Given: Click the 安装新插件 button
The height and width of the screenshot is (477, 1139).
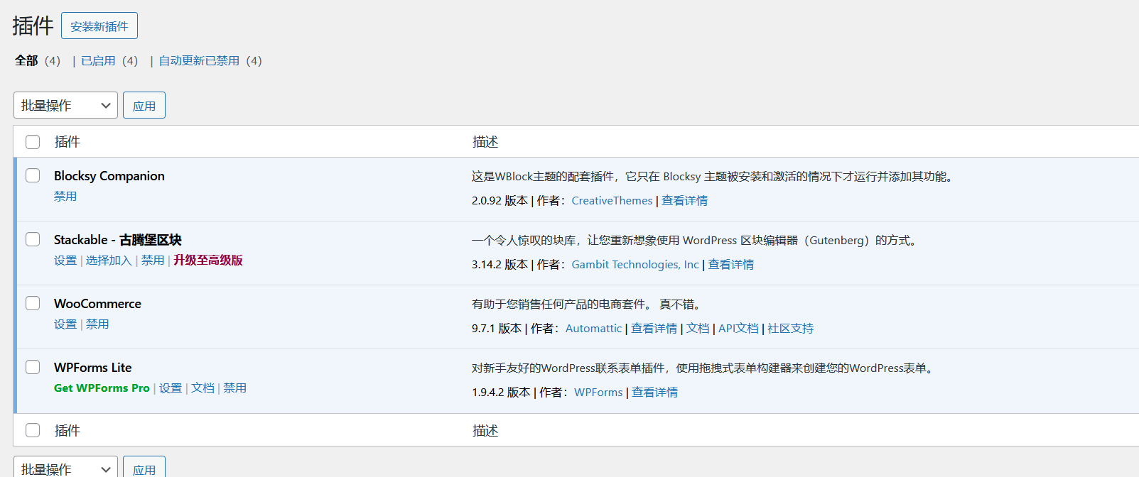Looking at the screenshot, I should click(99, 26).
